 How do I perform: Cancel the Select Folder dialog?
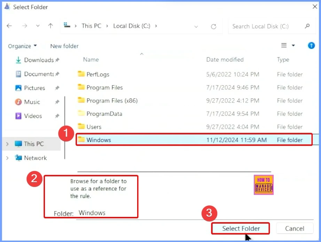[x=295, y=228]
